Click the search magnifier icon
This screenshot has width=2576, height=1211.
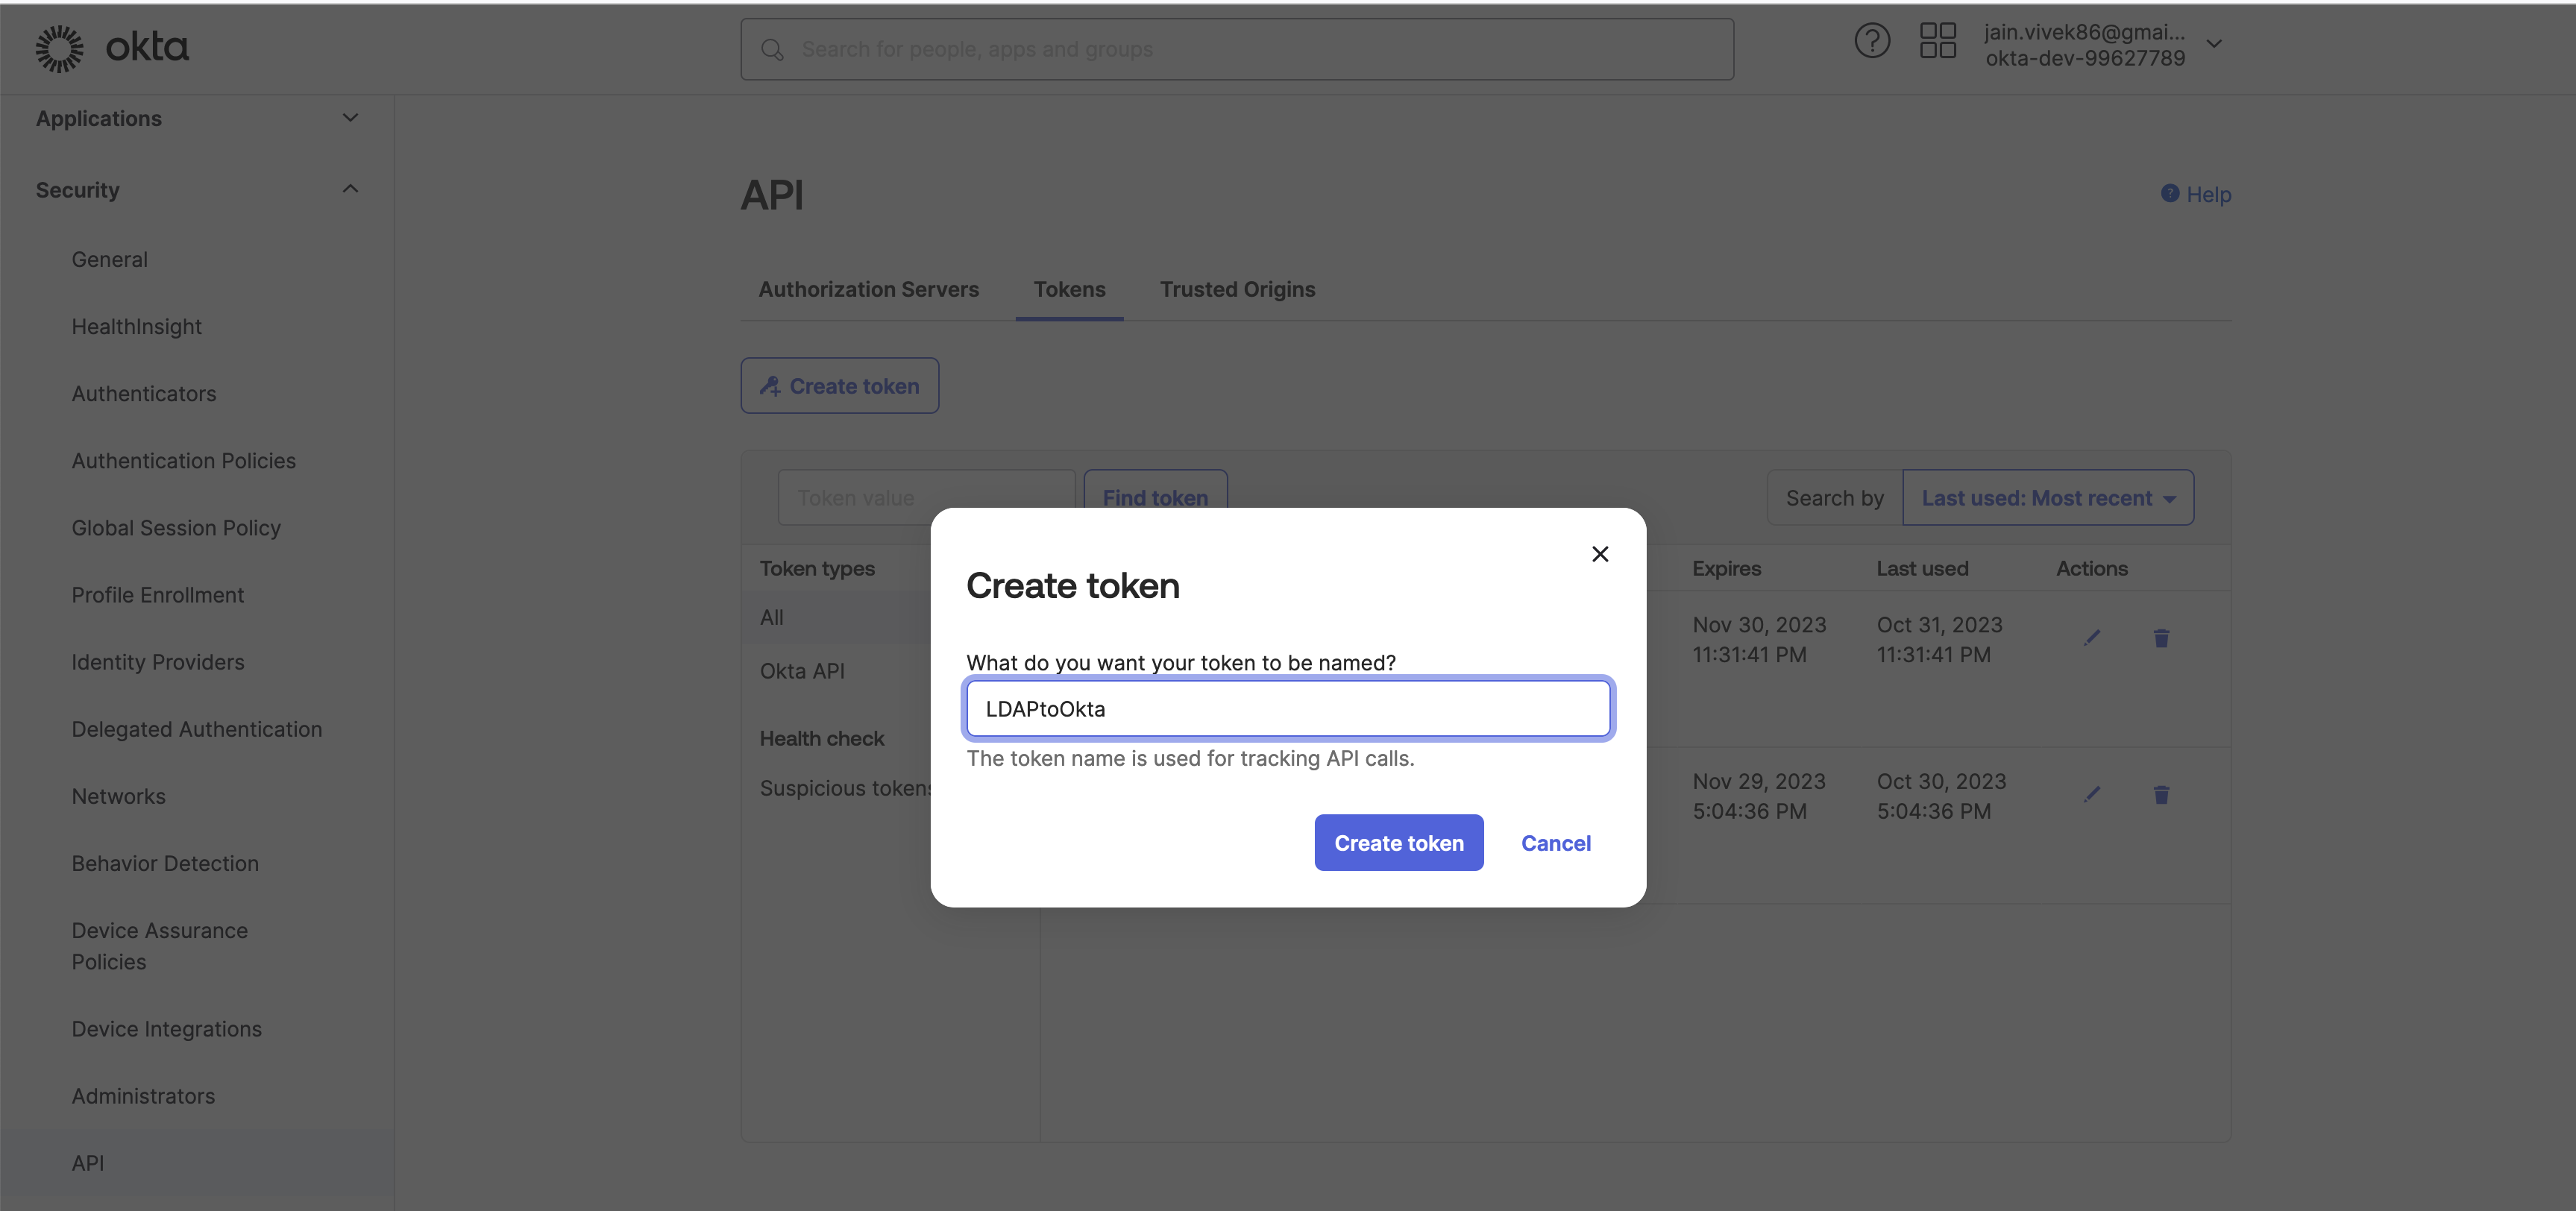pos(771,50)
